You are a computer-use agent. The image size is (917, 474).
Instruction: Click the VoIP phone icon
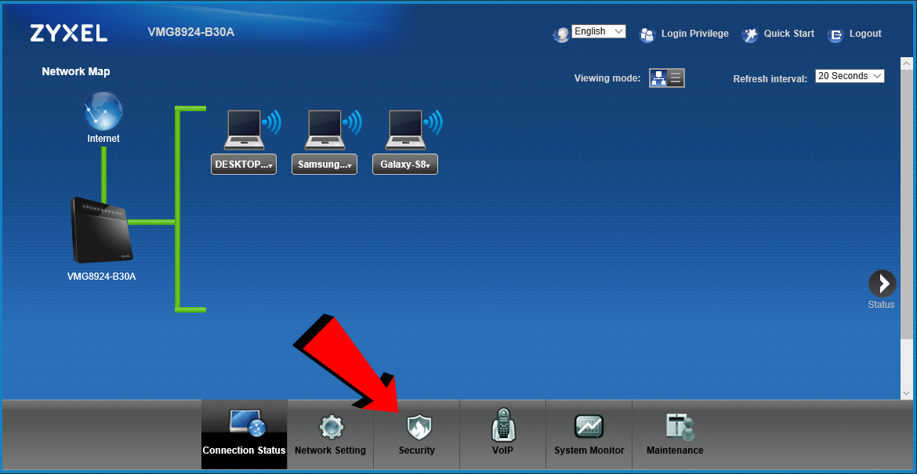tap(503, 425)
